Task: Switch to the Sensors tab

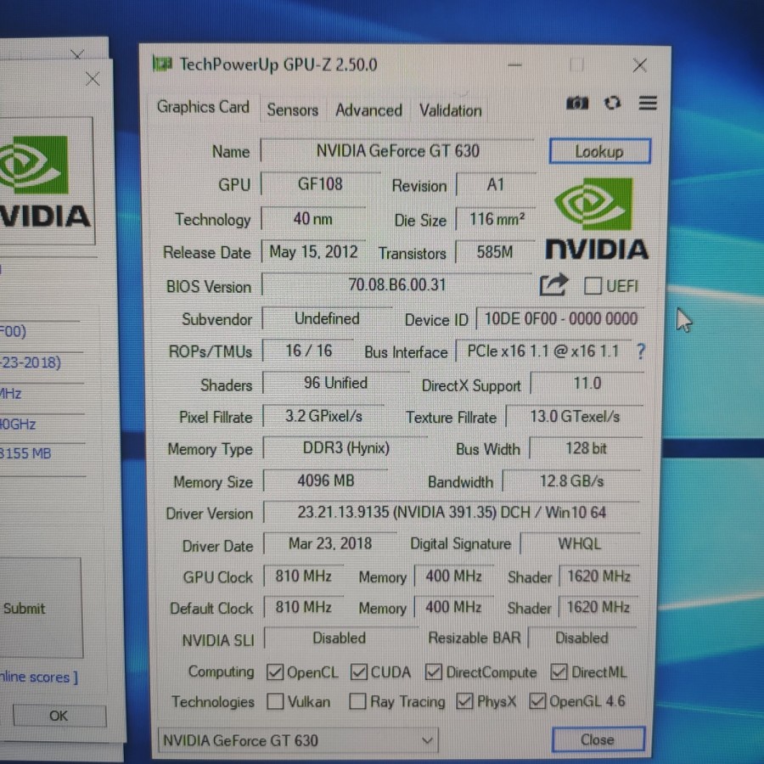Action: pos(292,110)
